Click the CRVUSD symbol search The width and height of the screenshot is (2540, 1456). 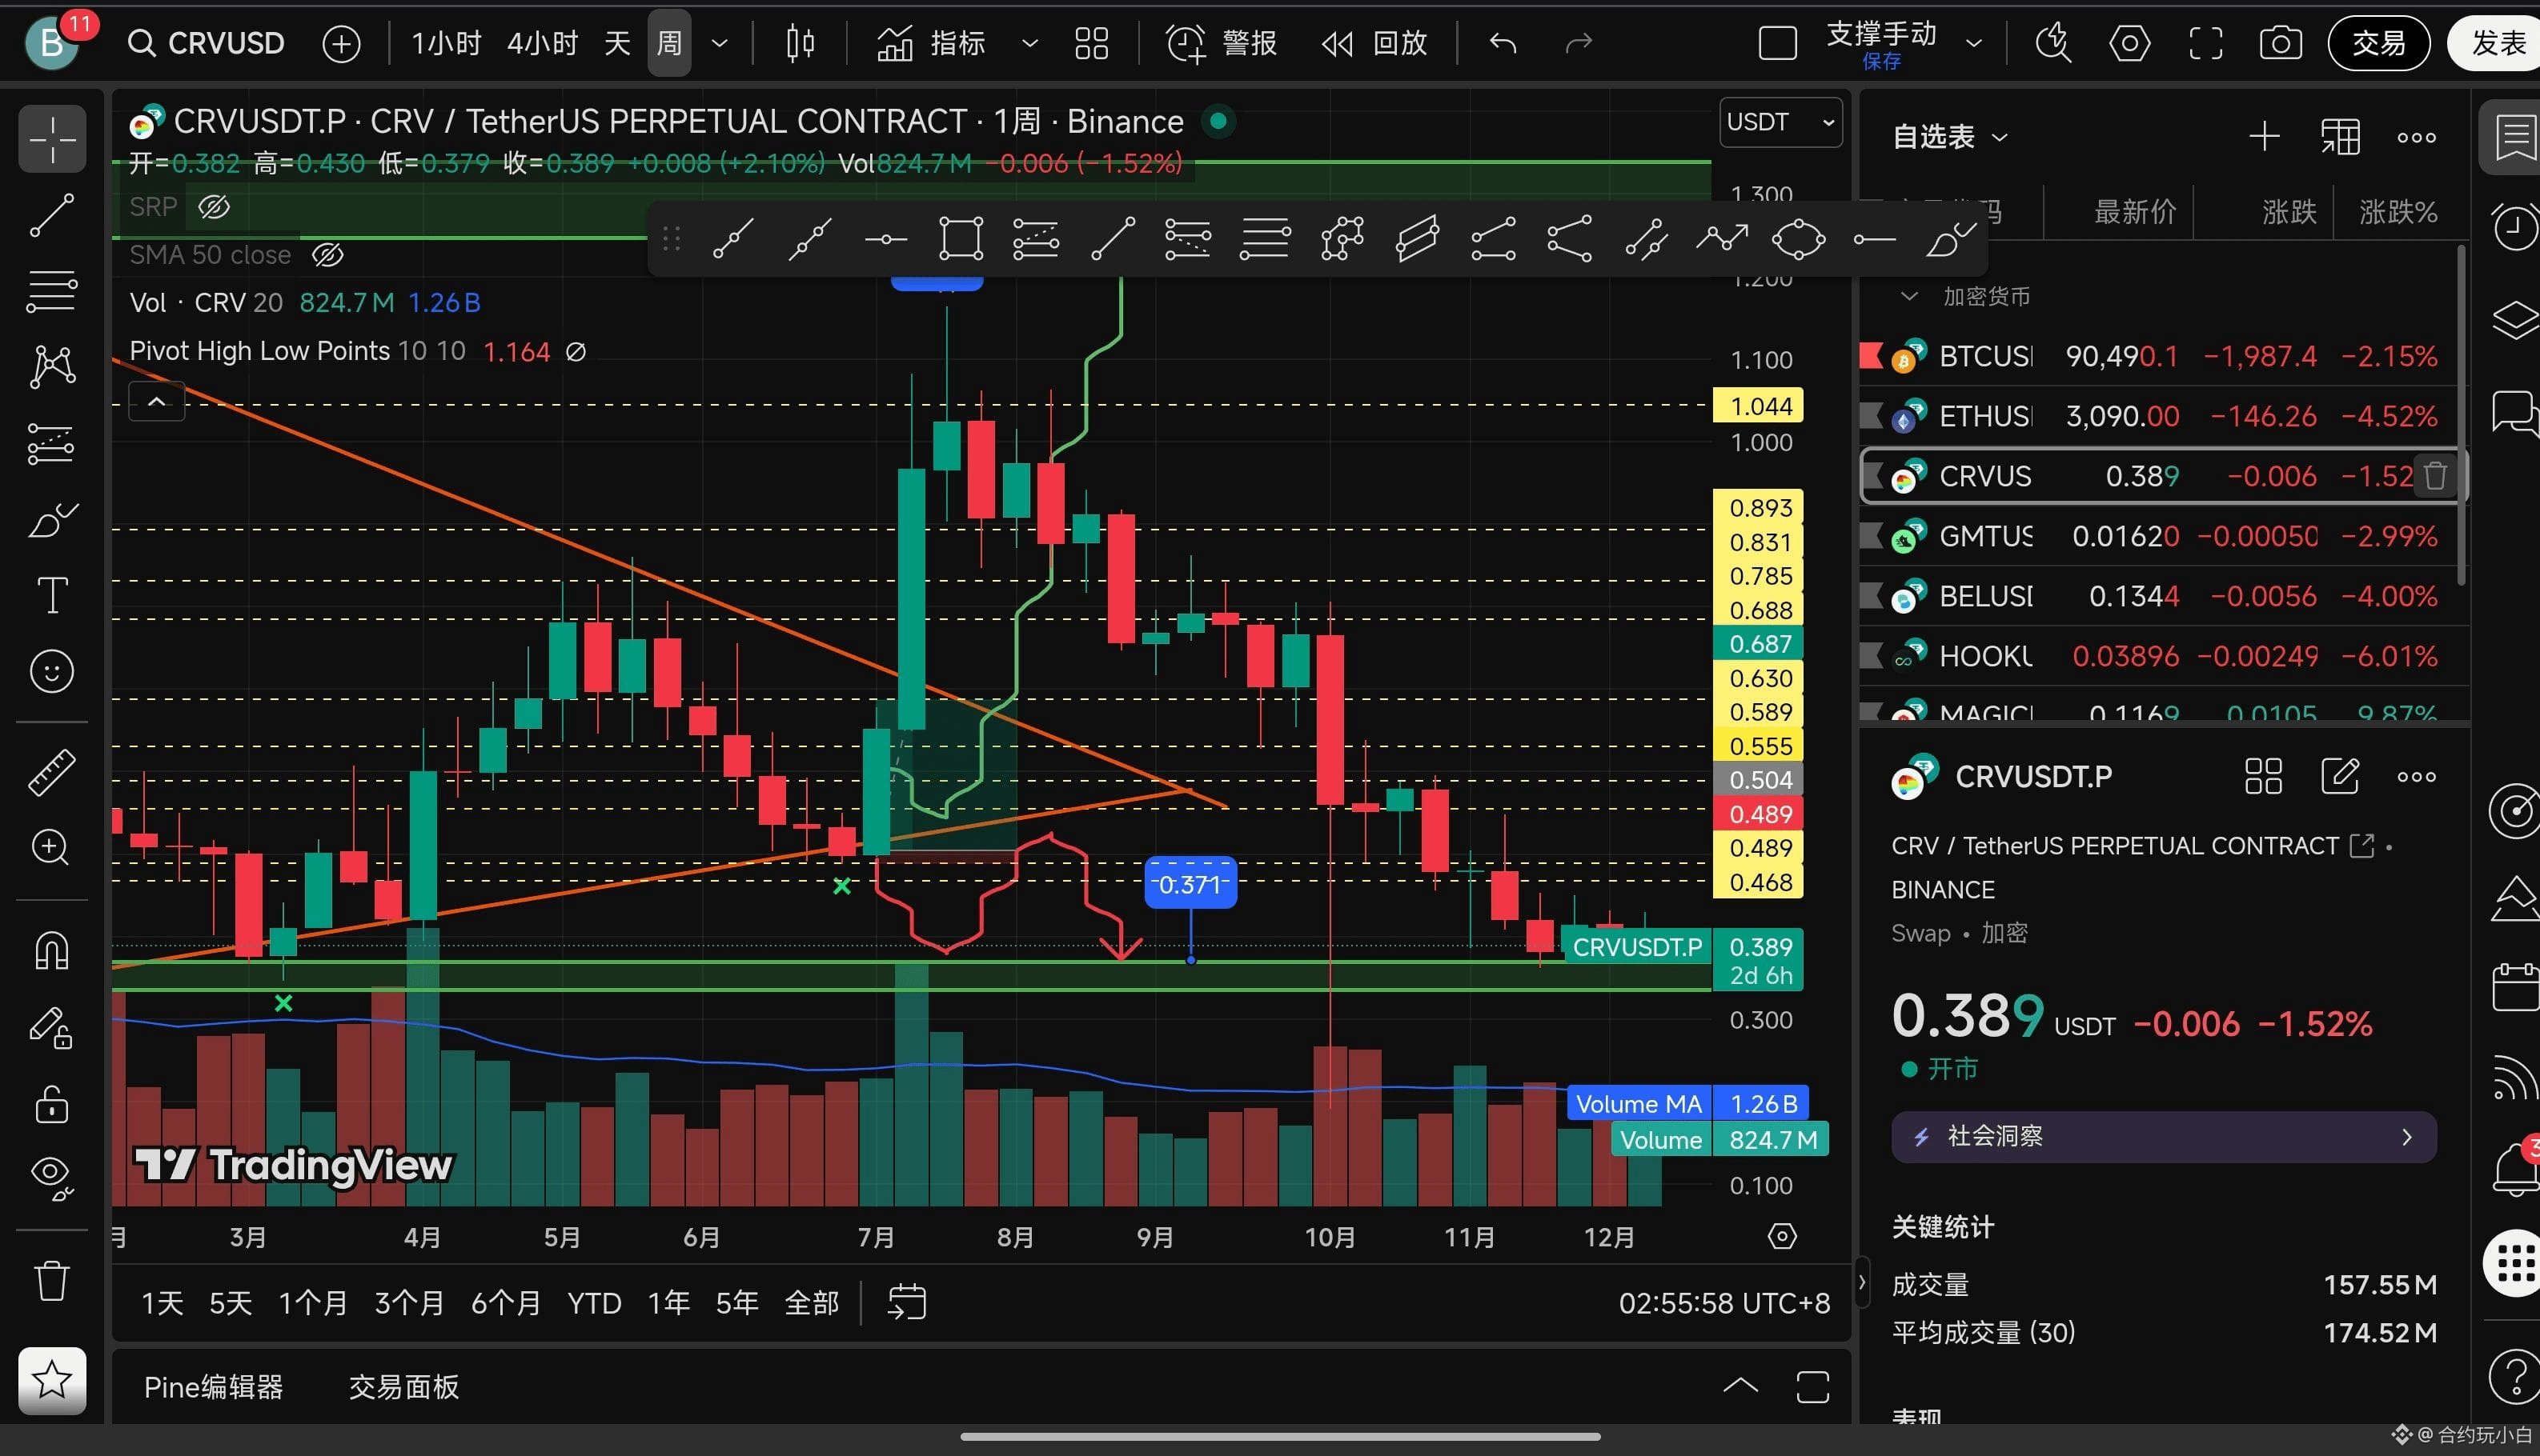(x=207, y=43)
